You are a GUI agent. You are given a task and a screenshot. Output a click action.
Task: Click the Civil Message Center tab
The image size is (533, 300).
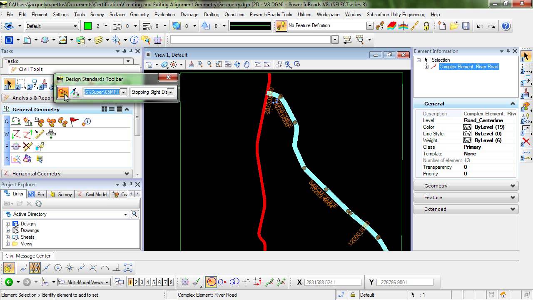[28, 256]
